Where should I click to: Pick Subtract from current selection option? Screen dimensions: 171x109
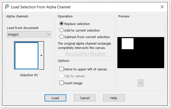[61, 37]
